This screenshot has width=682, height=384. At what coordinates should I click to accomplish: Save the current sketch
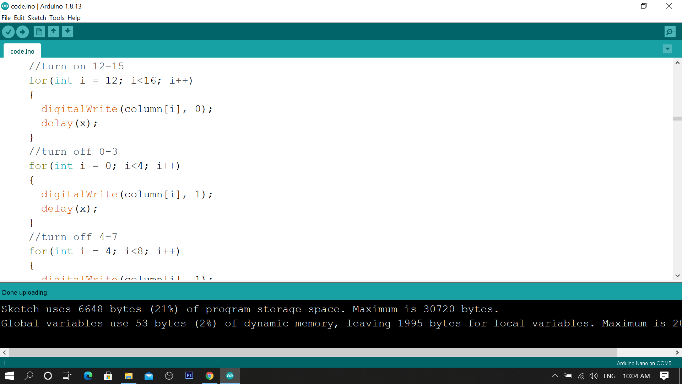pos(67,32)
